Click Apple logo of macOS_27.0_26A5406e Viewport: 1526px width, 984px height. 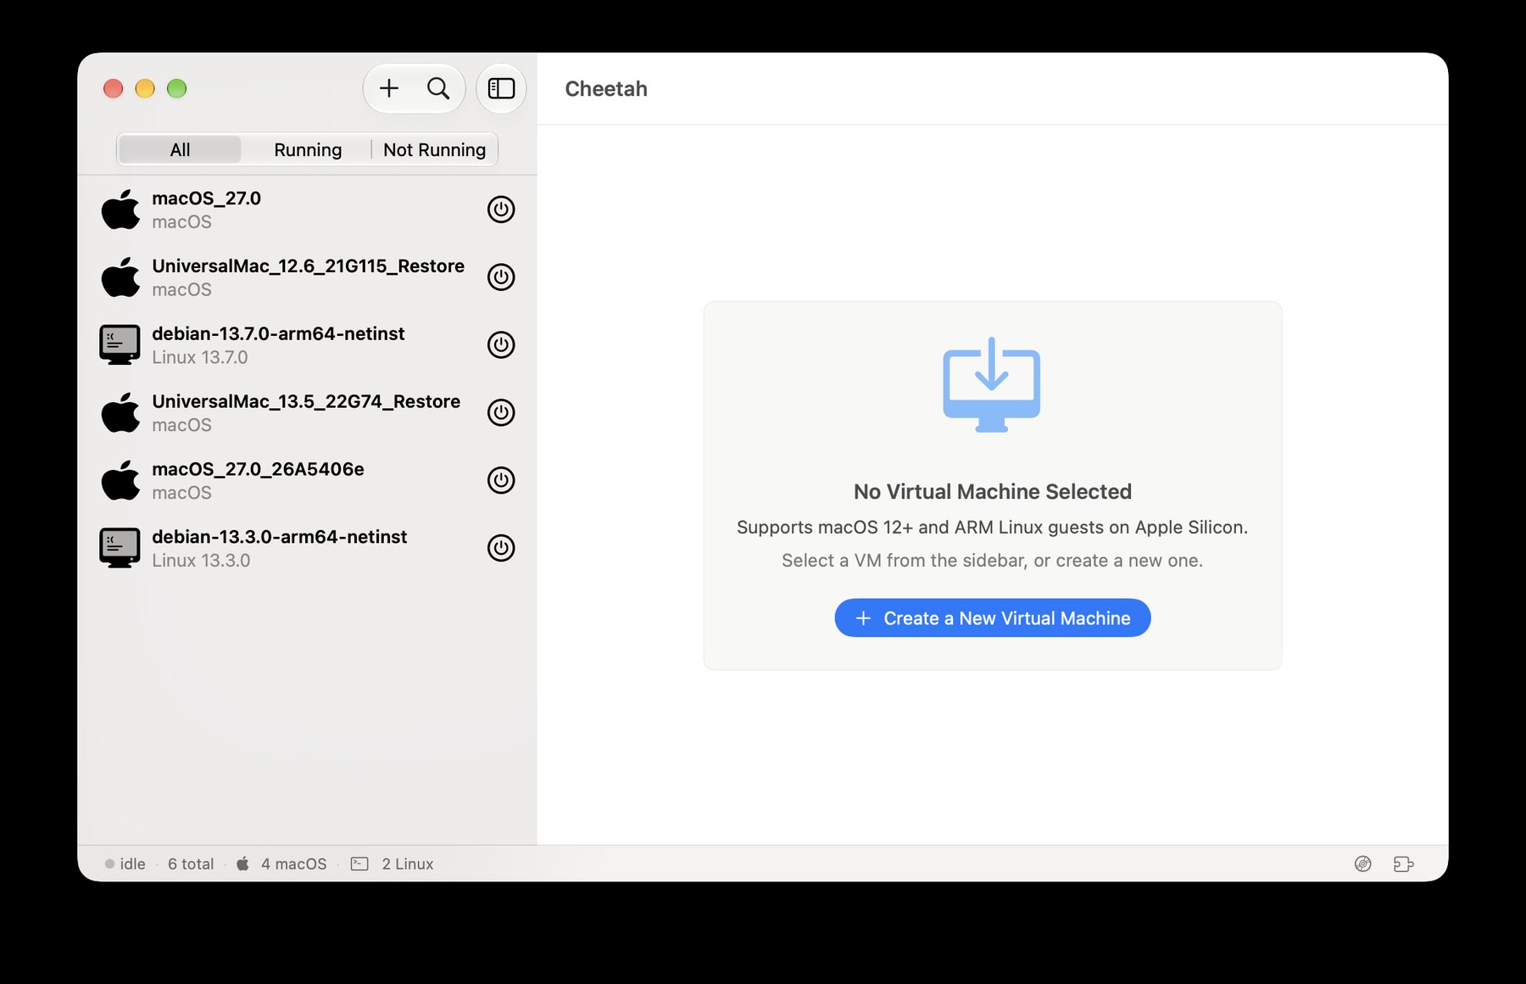point(120,480)
